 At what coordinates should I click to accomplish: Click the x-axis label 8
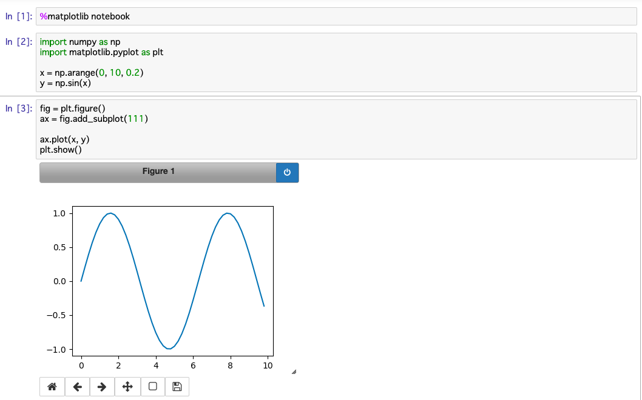coord(230,365)
